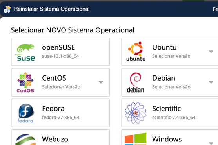
Task: Click the CentOS logo icon
Action: [25, 82]
